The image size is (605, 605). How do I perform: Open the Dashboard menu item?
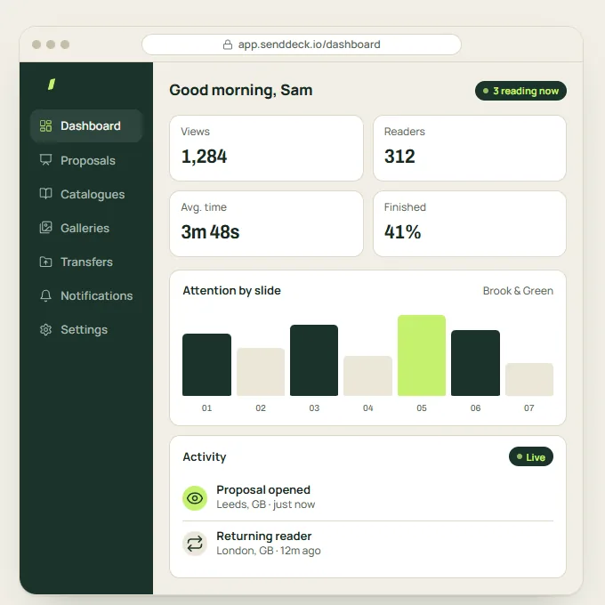click(x=87, y=125)
